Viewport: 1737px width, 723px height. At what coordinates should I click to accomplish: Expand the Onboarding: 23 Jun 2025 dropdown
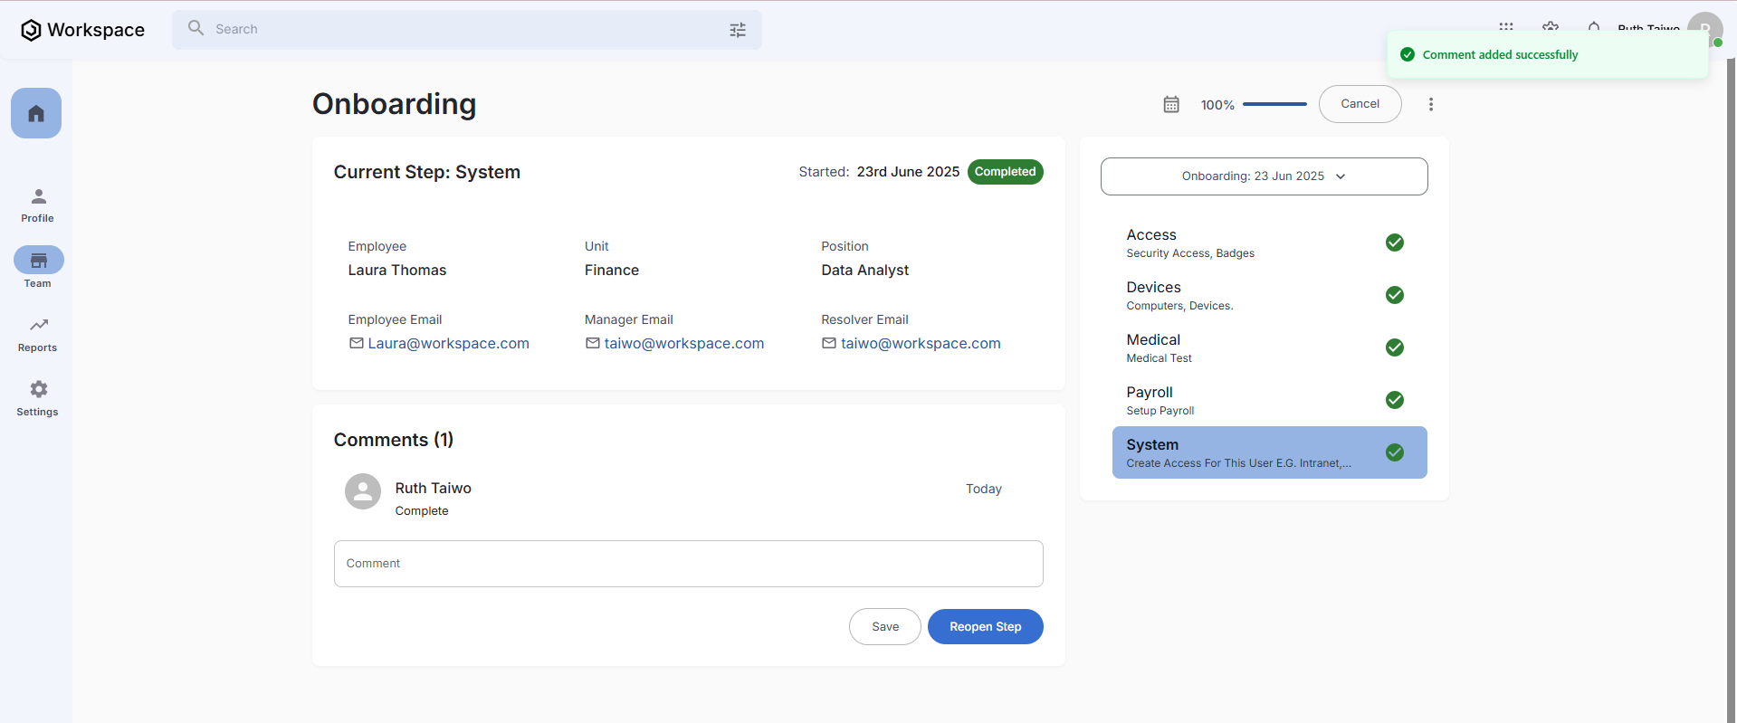point(1264,176)
